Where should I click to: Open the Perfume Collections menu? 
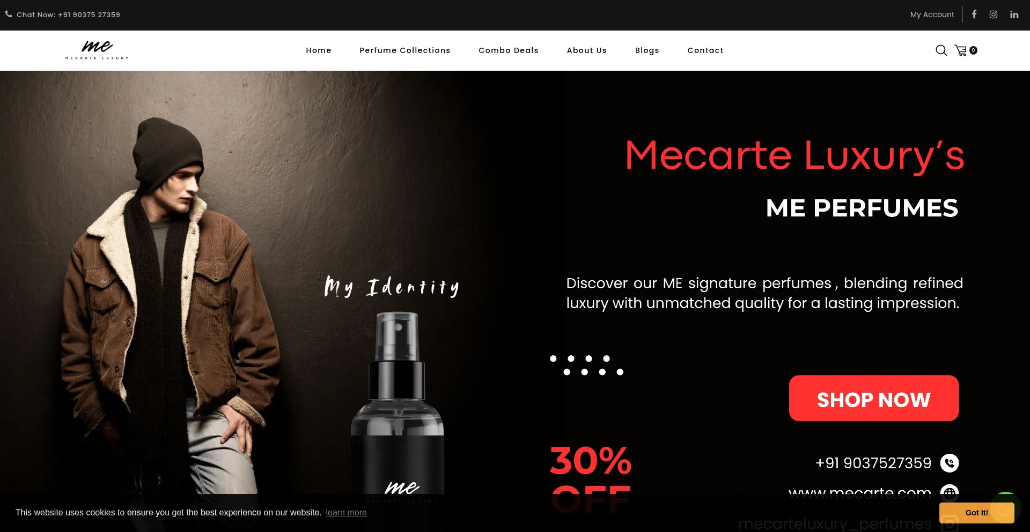405,50
